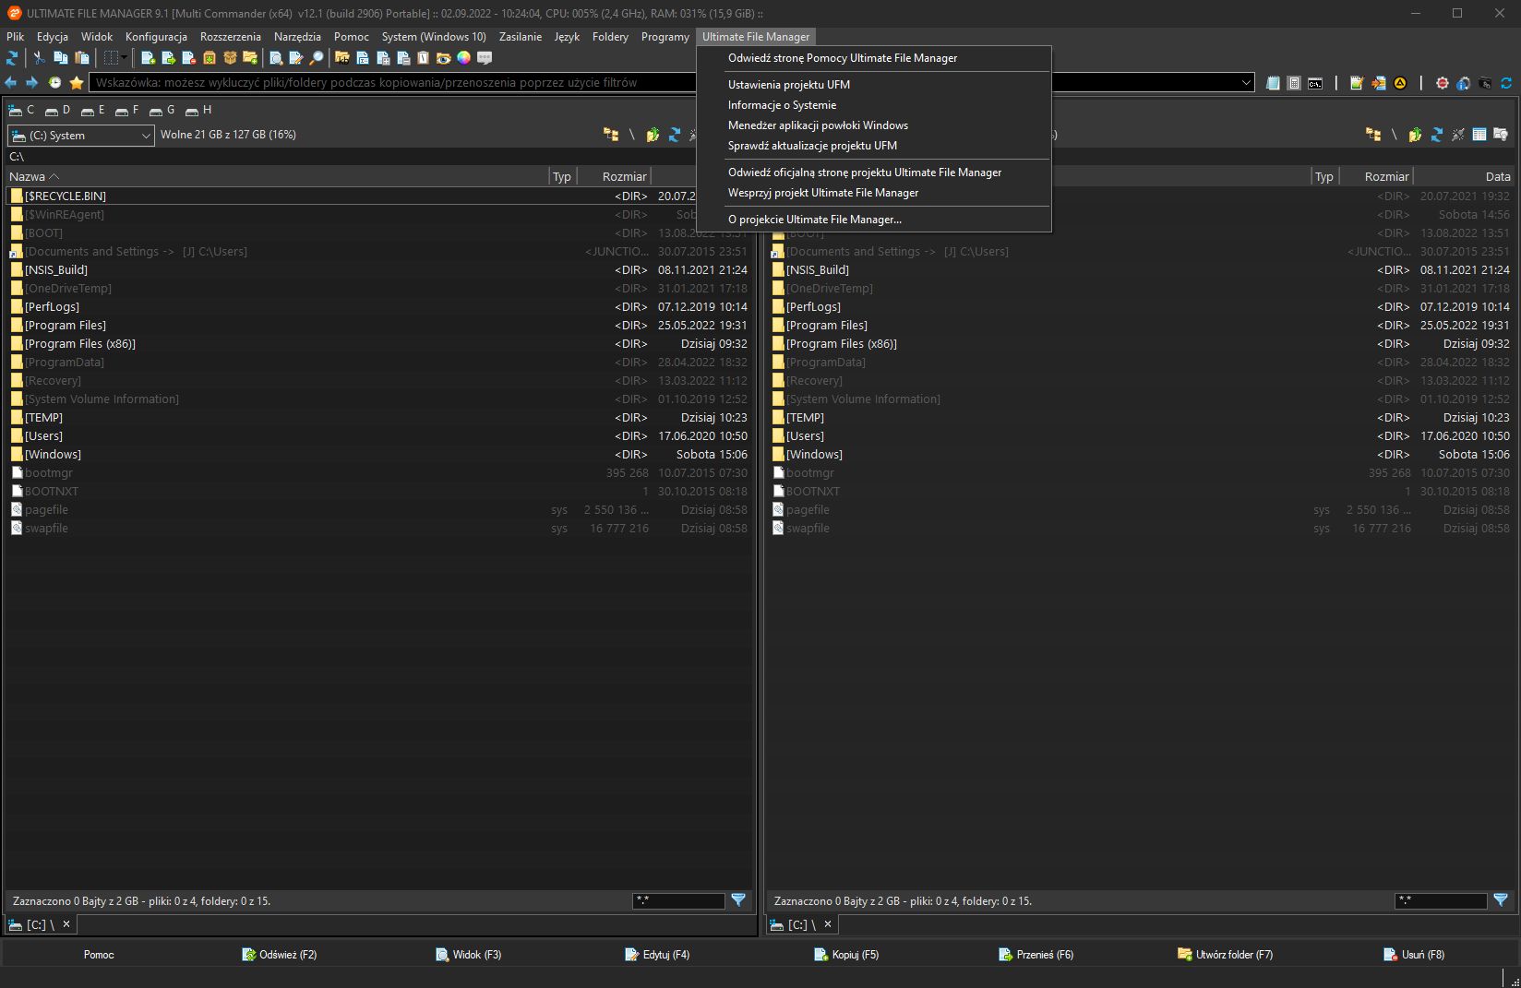Screen dimensions: 1521x988
Task: Click right panel folder tree icon
Action: 1373,135
